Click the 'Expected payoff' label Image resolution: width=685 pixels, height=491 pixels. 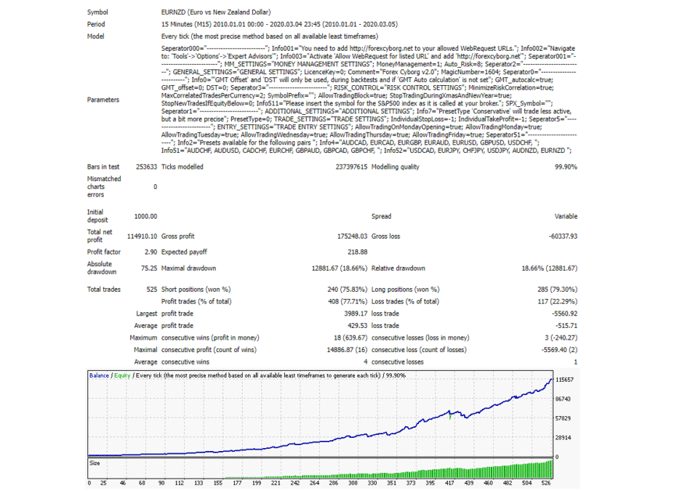tap(184, 252)
